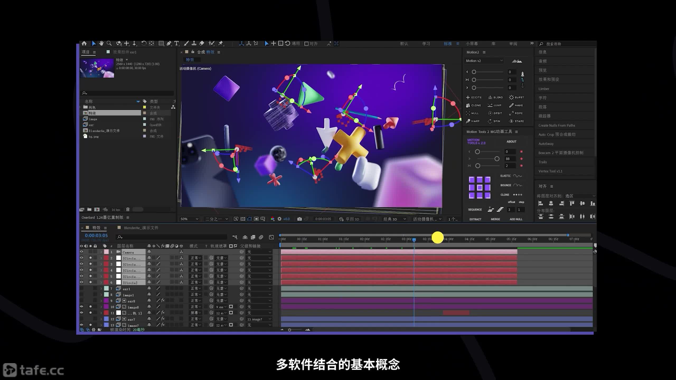Viewport: 676px width, 380px height.
Task: Click the Align left edges icon
Action: coord(541,203)
